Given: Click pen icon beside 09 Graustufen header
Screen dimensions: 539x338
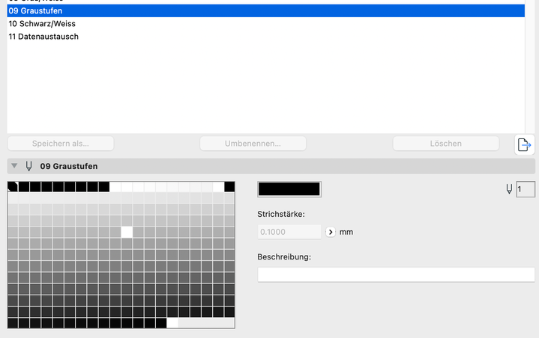Looking at the screenshot, I should pyautogui.click(x=29, y=166).
